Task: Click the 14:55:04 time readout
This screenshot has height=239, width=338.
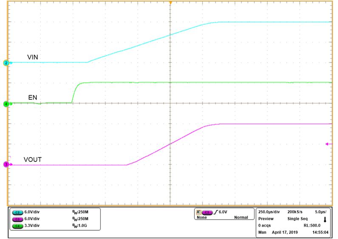Action: pyautogui.click(x=320, y=233)
